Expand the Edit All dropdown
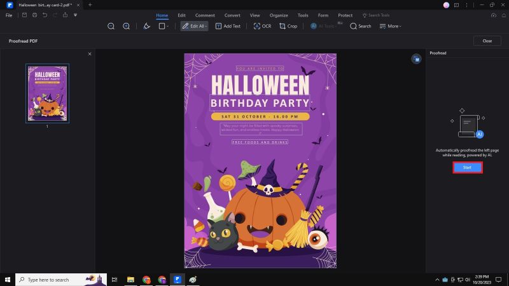The height and width of the screenshot is (286, 509). point(206,27)
